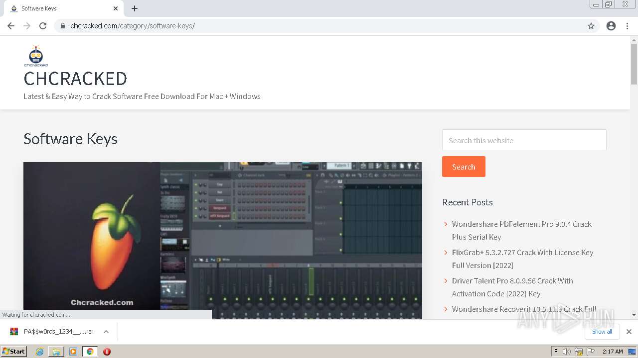The image size is (638, 358).
Task: Reload the chcracked.com page
Action: pos(43,26)
